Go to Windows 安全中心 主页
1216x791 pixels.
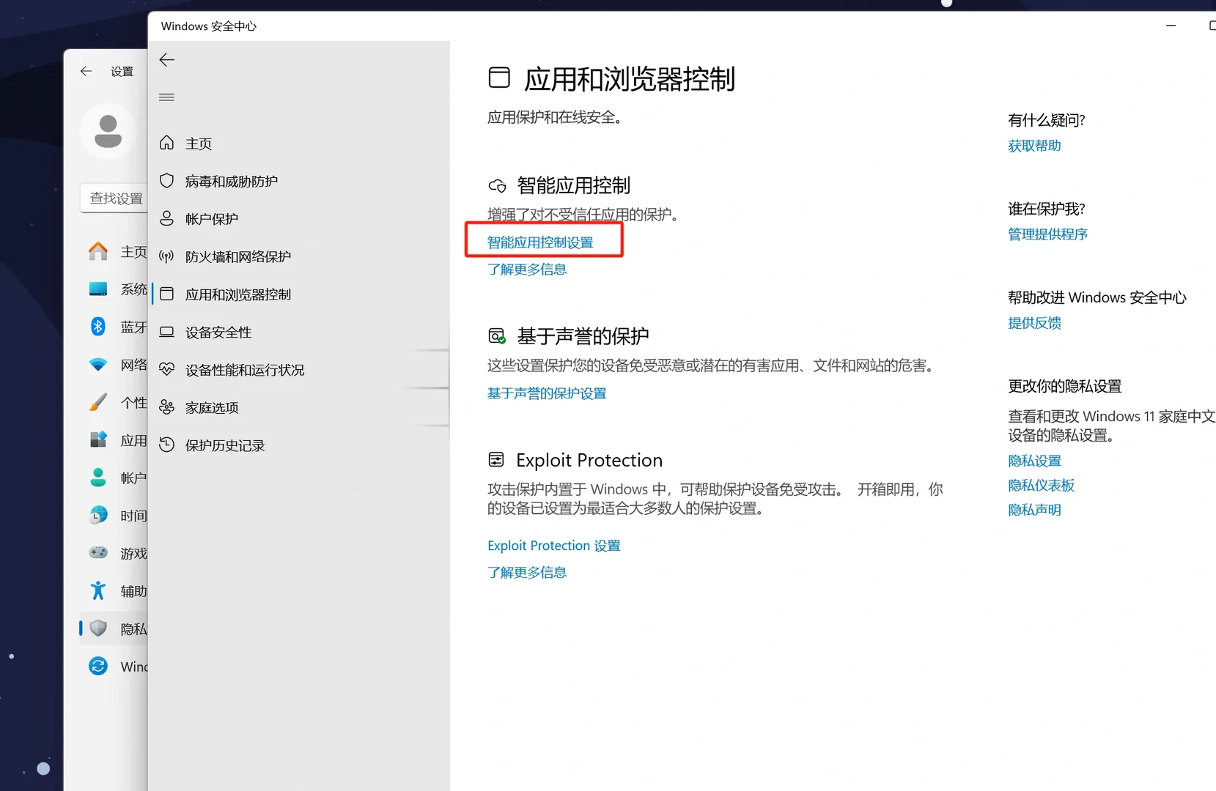tap(198, 143)
